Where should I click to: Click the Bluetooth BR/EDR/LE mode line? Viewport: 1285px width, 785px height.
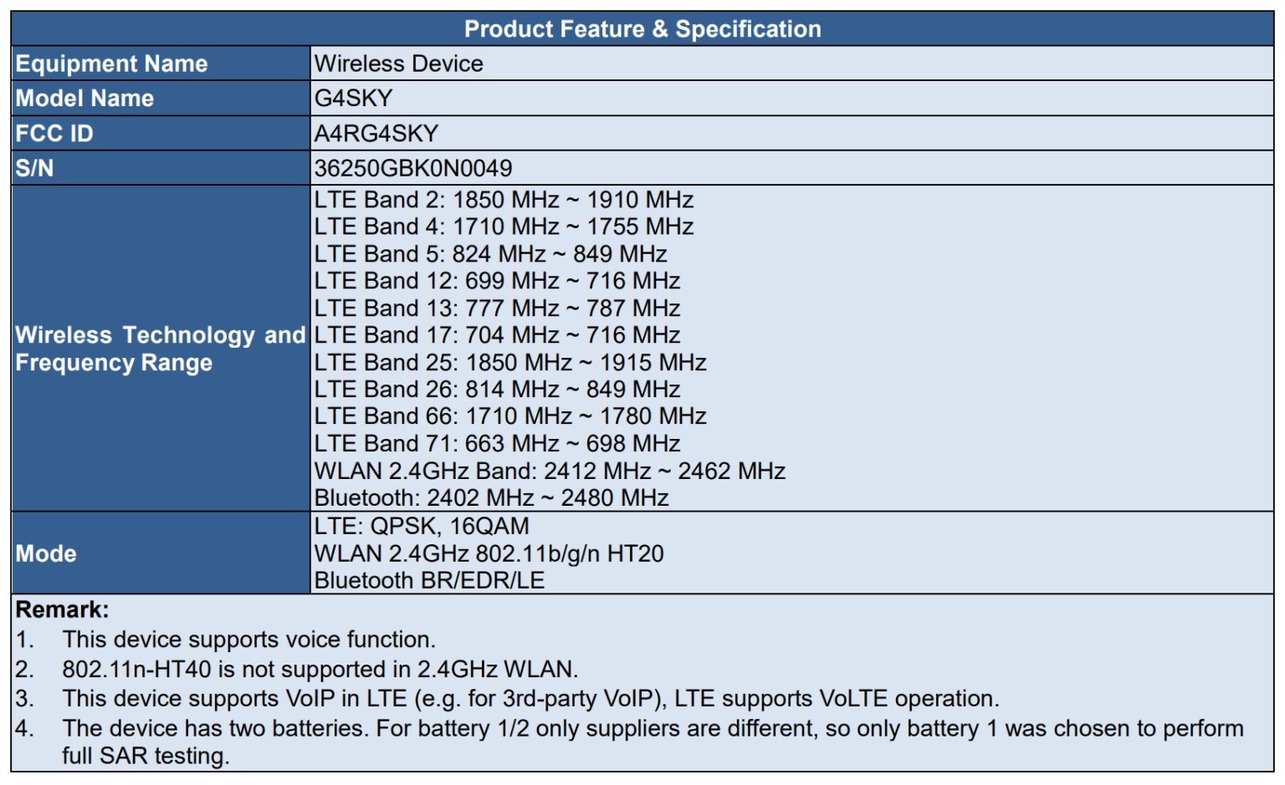pos(429,580)
